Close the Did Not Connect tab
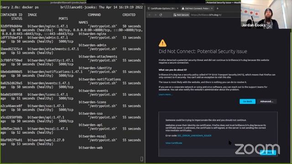Screen dimensions: 292x164 212,8
